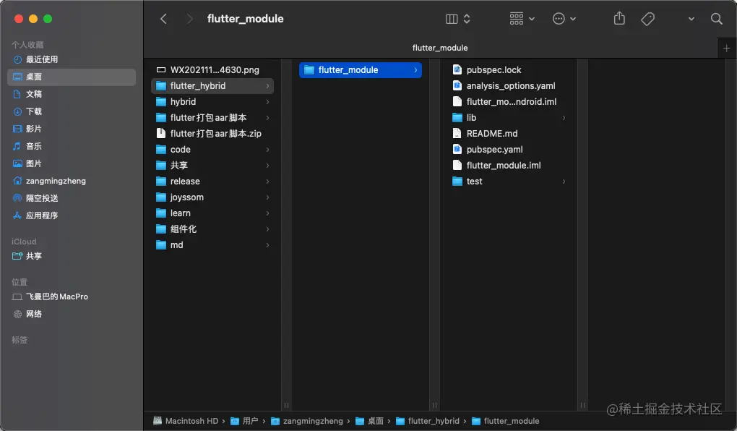The height and width of the screenshot is (431, 737).
Task: Click the Tags toolbar icon
Action: (x=647, y=19)
